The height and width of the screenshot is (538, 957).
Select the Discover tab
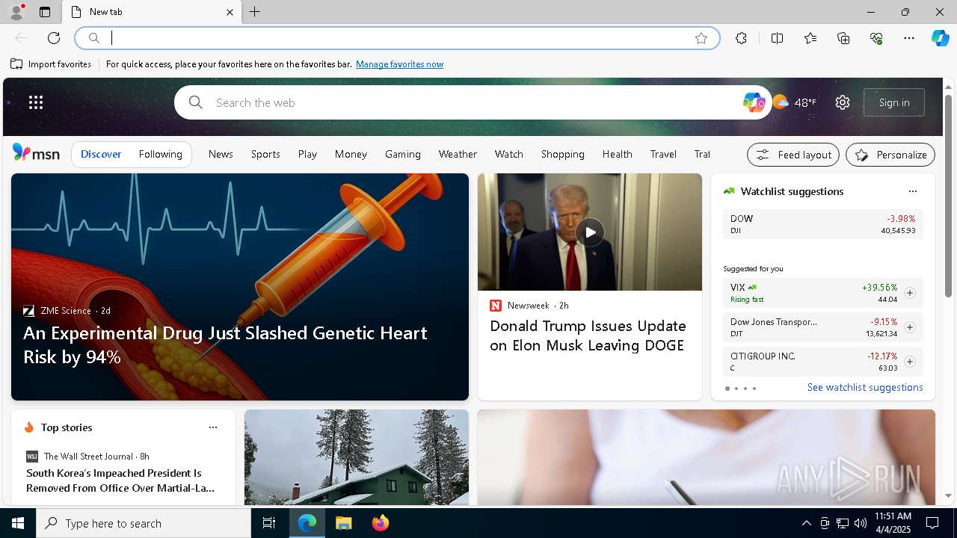point(101,154)
